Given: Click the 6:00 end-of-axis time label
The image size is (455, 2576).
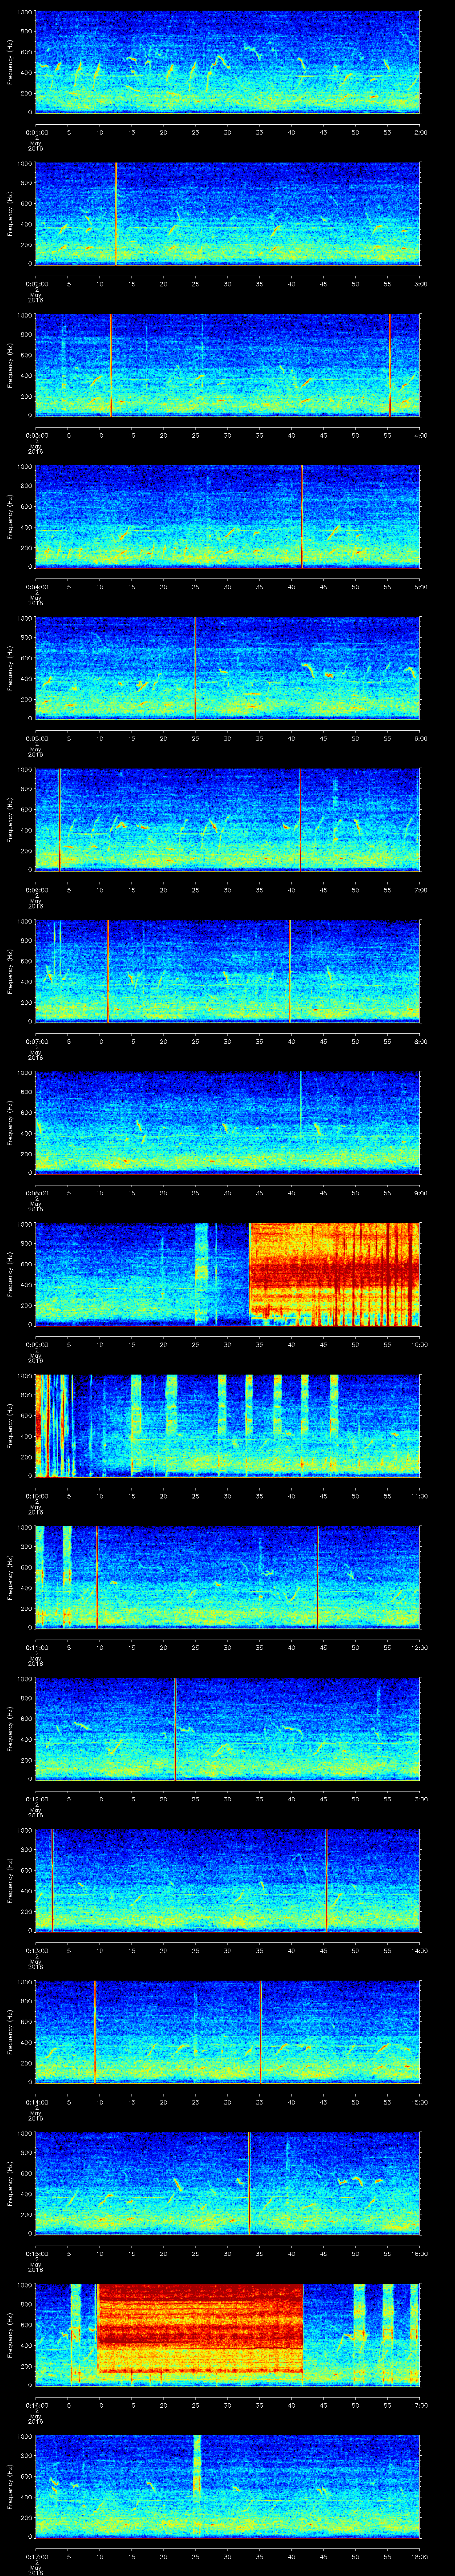Looking at the screenshot, I should [x=420, y=738].
